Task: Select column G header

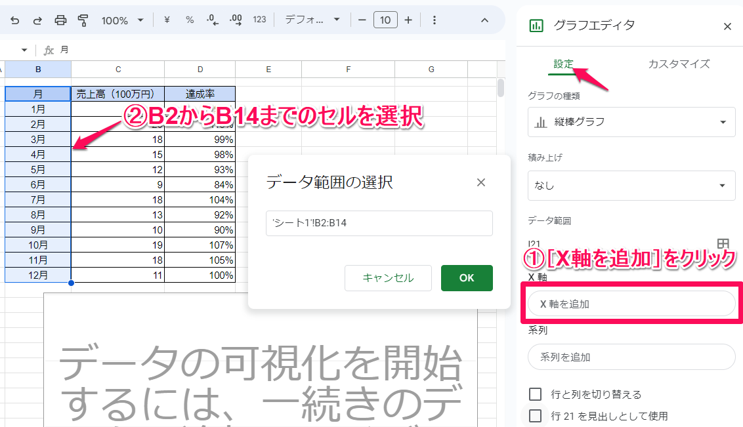Action: (x=431, y=69)
